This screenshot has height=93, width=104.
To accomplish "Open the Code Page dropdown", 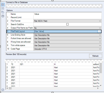I will pyautogui.click(x=67, y=49).
